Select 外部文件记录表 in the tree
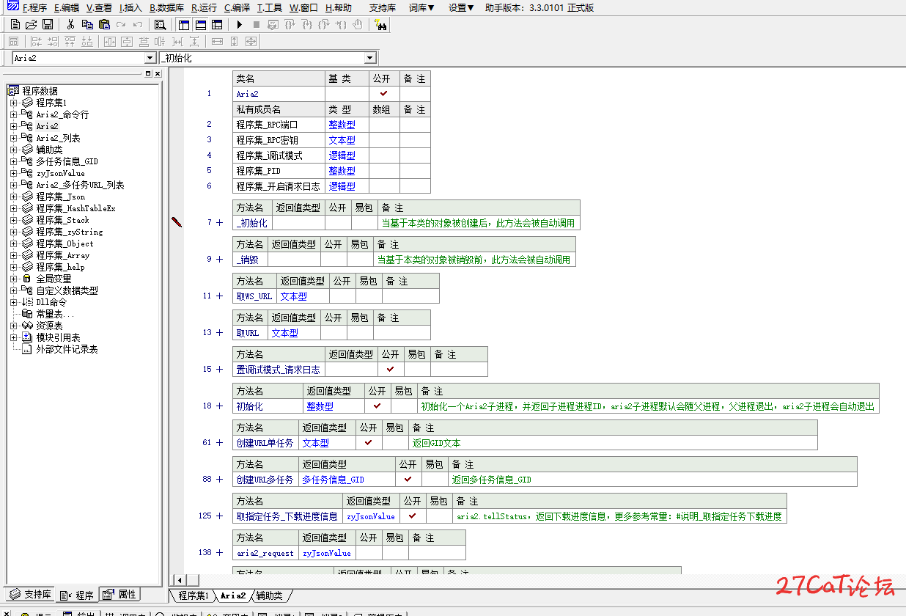The height and width of the screenshot is (616, 906). [x=67, y=349]
